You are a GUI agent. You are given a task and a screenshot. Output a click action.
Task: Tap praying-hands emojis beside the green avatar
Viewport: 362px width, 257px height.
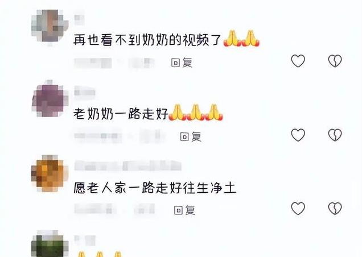99,254
